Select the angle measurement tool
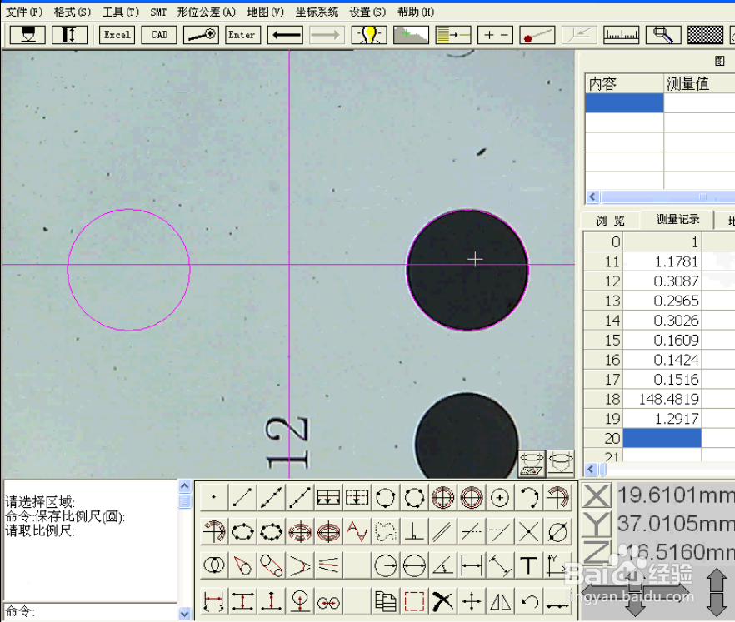 pos(442,566)
